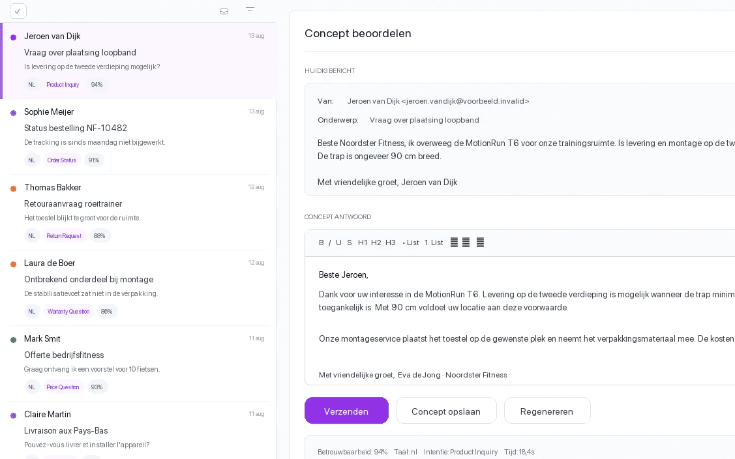Click the right alignment icon
The image size is (735, 459).
pyautogui.click(x=481, y=243)
